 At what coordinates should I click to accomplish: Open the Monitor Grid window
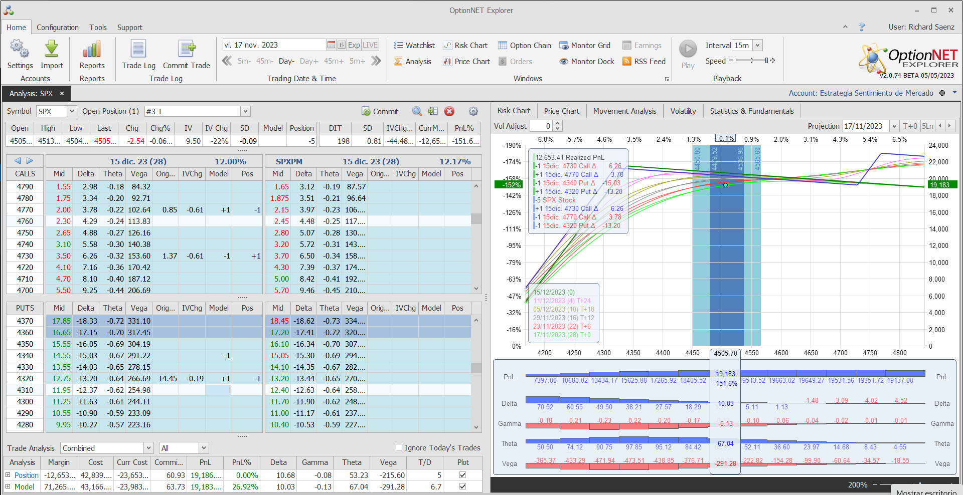(x=585, y=46)
